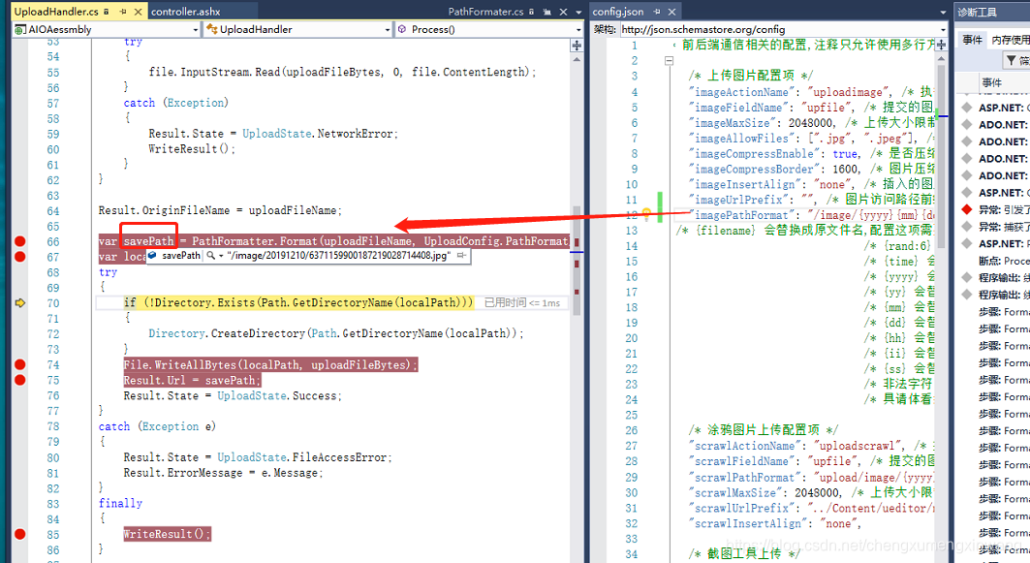The width and height of the screenshot is (1030, 563).
Task: Click the split-editor handle in config.json
Action: pos(941,45)
